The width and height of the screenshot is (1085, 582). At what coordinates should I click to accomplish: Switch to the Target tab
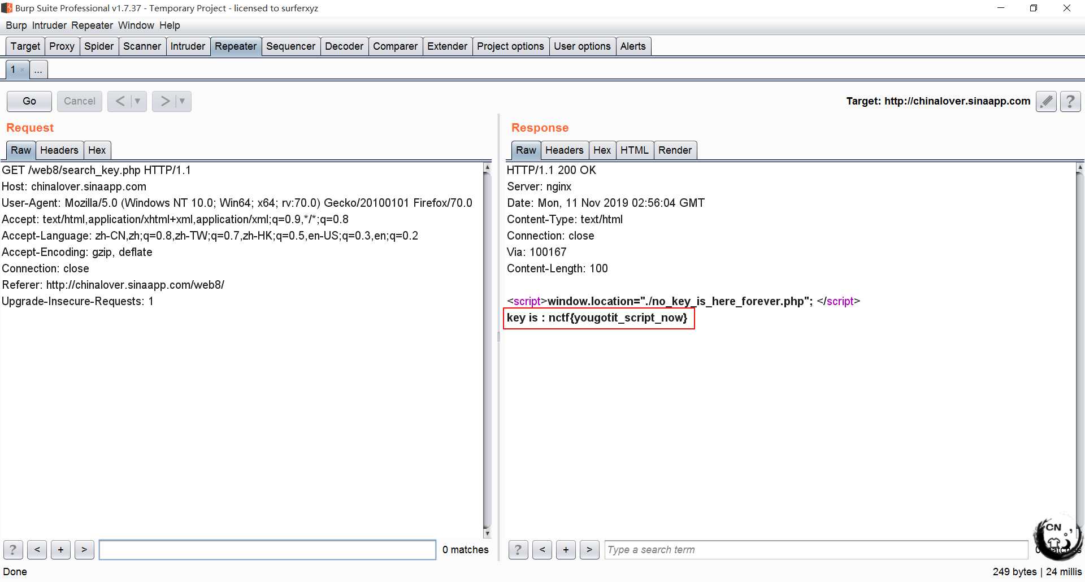click(25, 46)
